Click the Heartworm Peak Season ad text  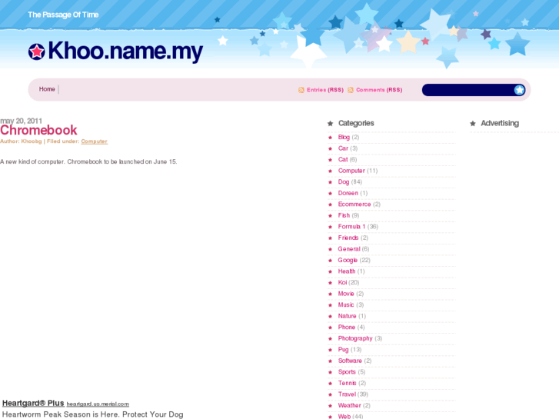93,414
